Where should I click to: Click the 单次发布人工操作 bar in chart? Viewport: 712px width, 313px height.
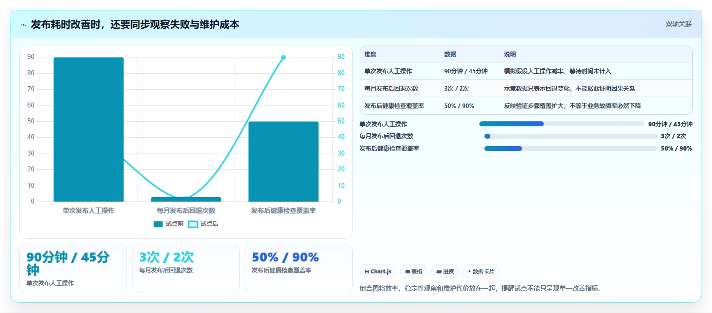[88, 129]
